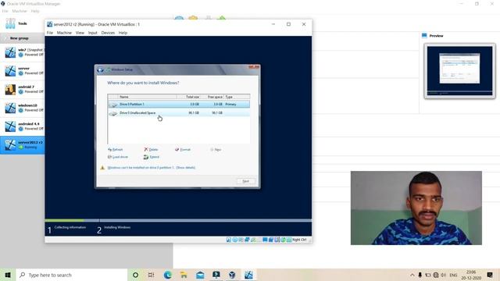
Task: Click the Primary type cell
Action: pyautogui.click(x=231, y=104)
